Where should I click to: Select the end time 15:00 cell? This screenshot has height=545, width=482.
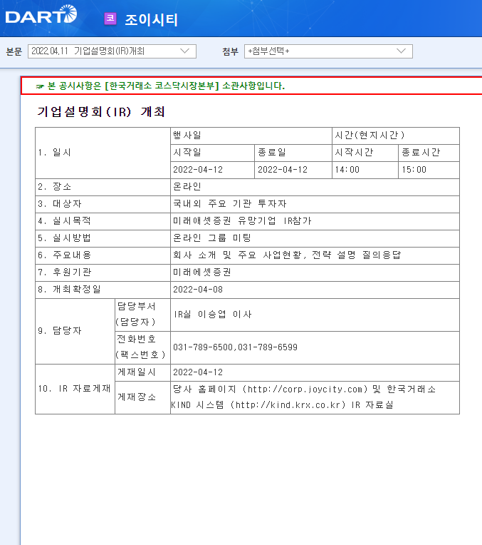429,170
